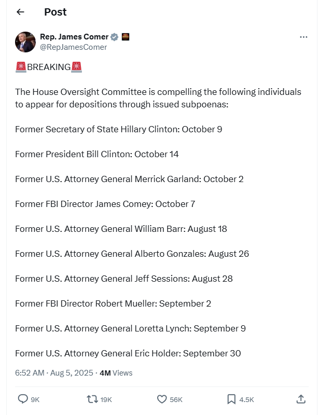
Task: Click the gray verified checkmark badge
Action: pos(115,37)
